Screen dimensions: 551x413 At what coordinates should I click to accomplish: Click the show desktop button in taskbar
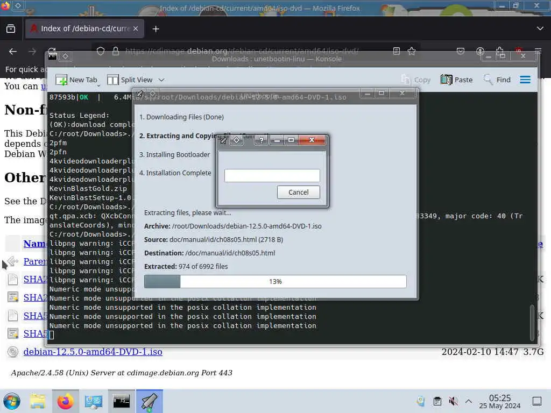tap(537, 401)
